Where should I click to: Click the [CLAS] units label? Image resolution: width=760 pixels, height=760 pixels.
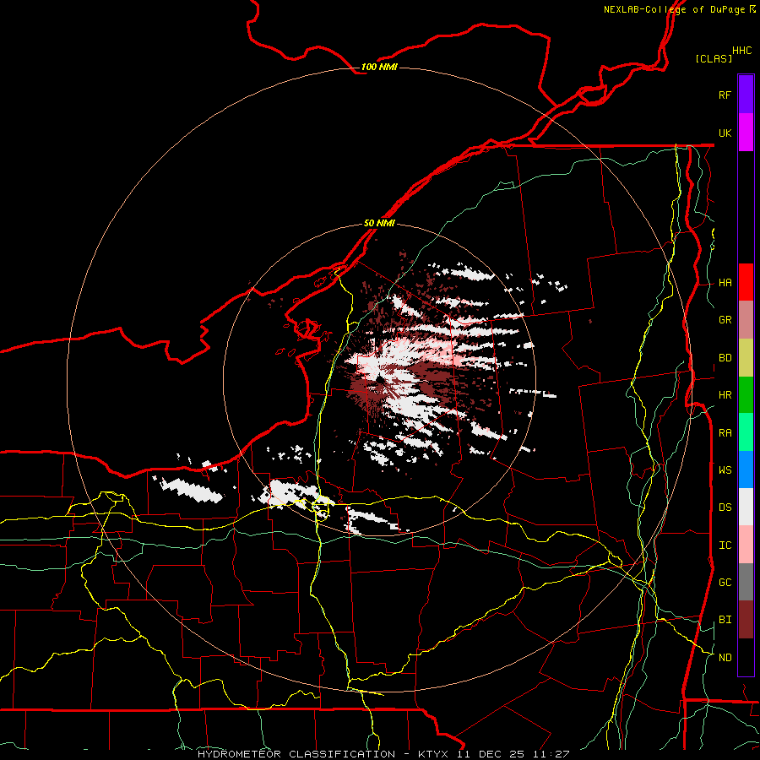[x=714, y=58]
